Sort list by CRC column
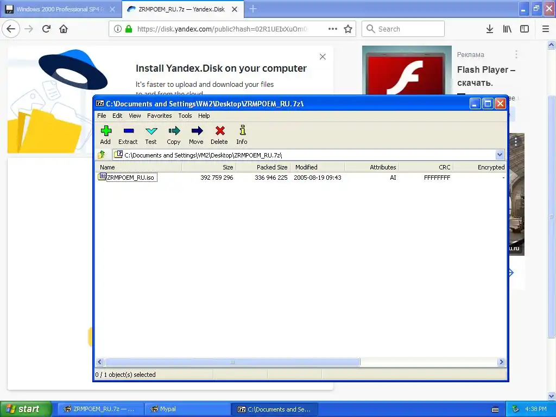 point(426,167)
